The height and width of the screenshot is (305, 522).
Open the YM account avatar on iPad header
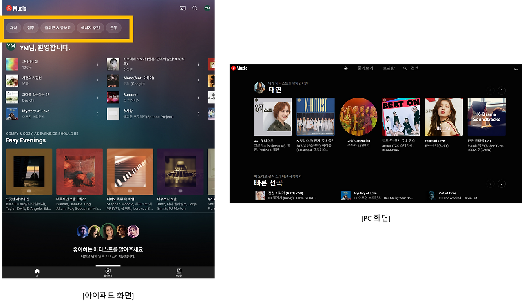tap(207, 8)
